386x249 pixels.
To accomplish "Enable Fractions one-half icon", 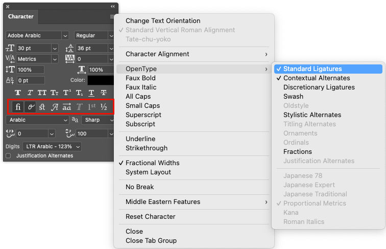I will 104,107.
